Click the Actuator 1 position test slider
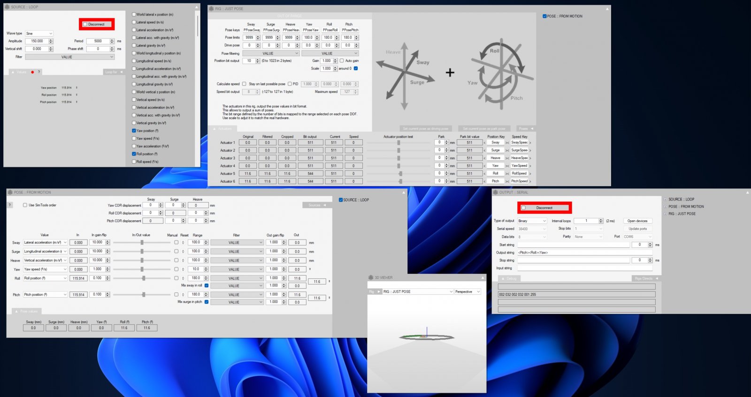Image resolution: width=751 pixels, height=397 pixels. pos(398,142)
